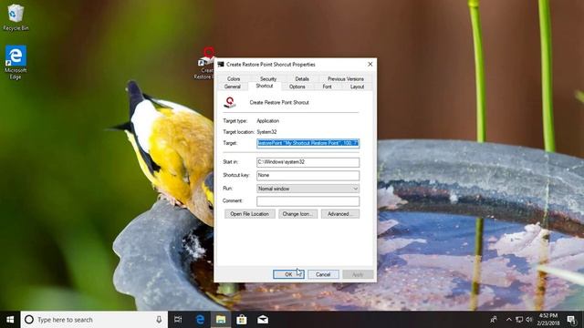Switch to the General tab
Screen dimensions: 584x328
[233, 87]
